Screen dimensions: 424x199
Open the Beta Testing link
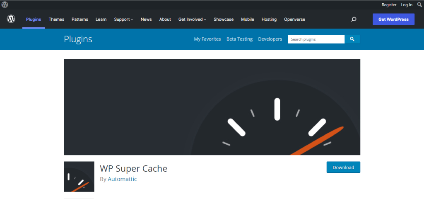[240, 39]
